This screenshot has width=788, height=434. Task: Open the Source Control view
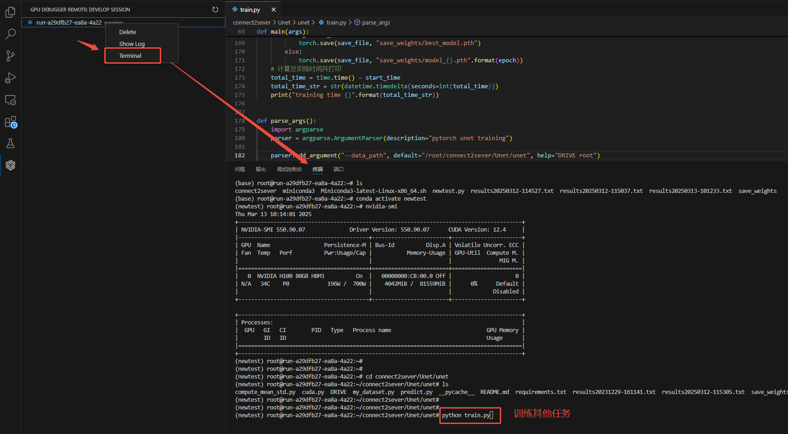(x=10, y=56)
